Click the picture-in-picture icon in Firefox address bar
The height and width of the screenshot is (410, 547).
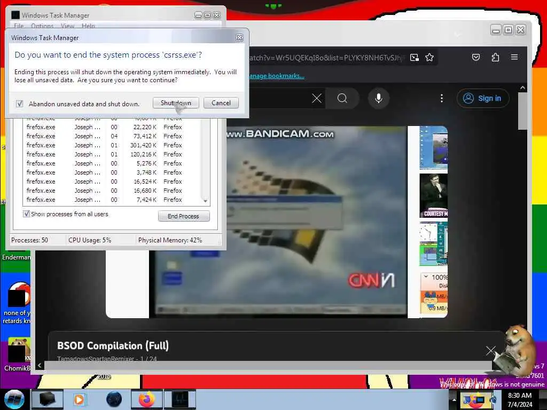(x=414, y=58)
